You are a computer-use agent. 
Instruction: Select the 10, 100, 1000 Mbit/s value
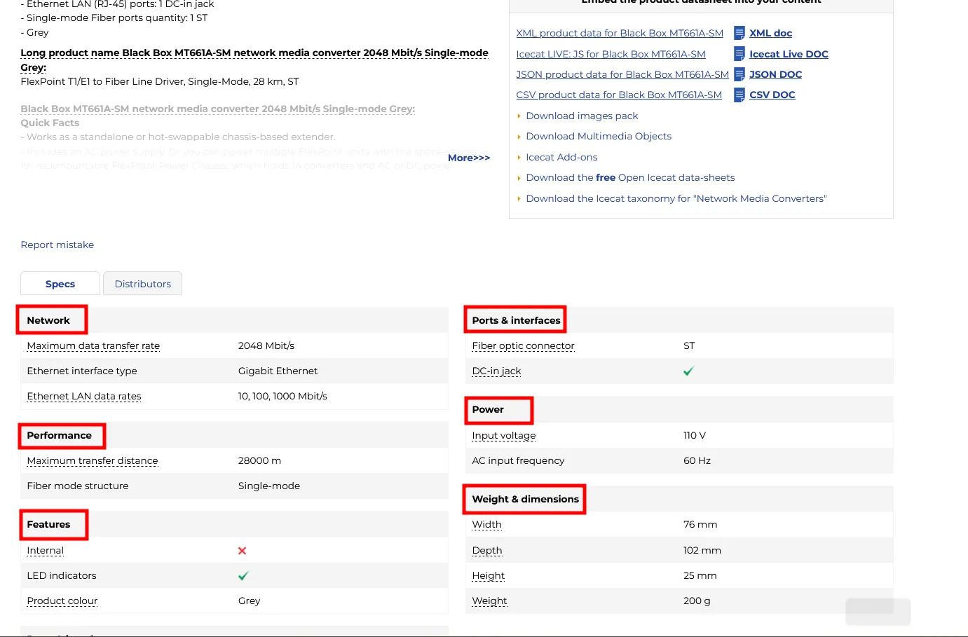pos(282,396)
